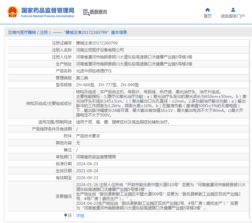
Task: Select registration number 豫械注准20172260799 cell
Action: 161,43
